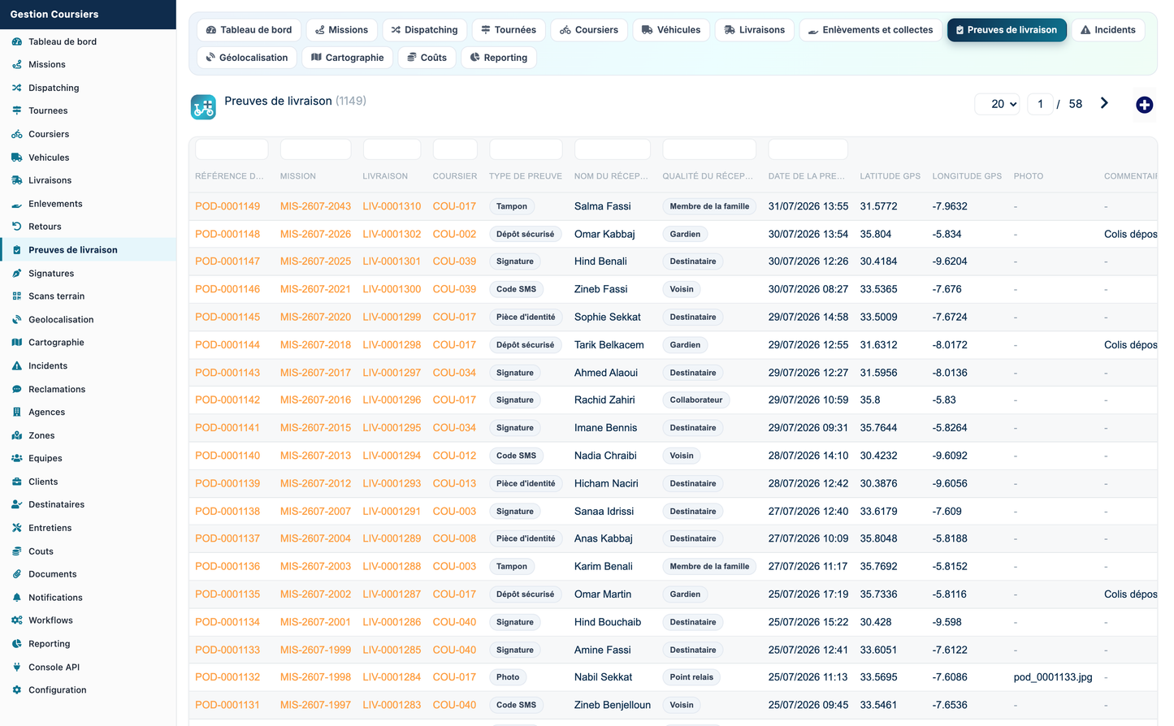Click the page number input box
Viewport: 1174px width, 726px height.
tap(1040, 104)
